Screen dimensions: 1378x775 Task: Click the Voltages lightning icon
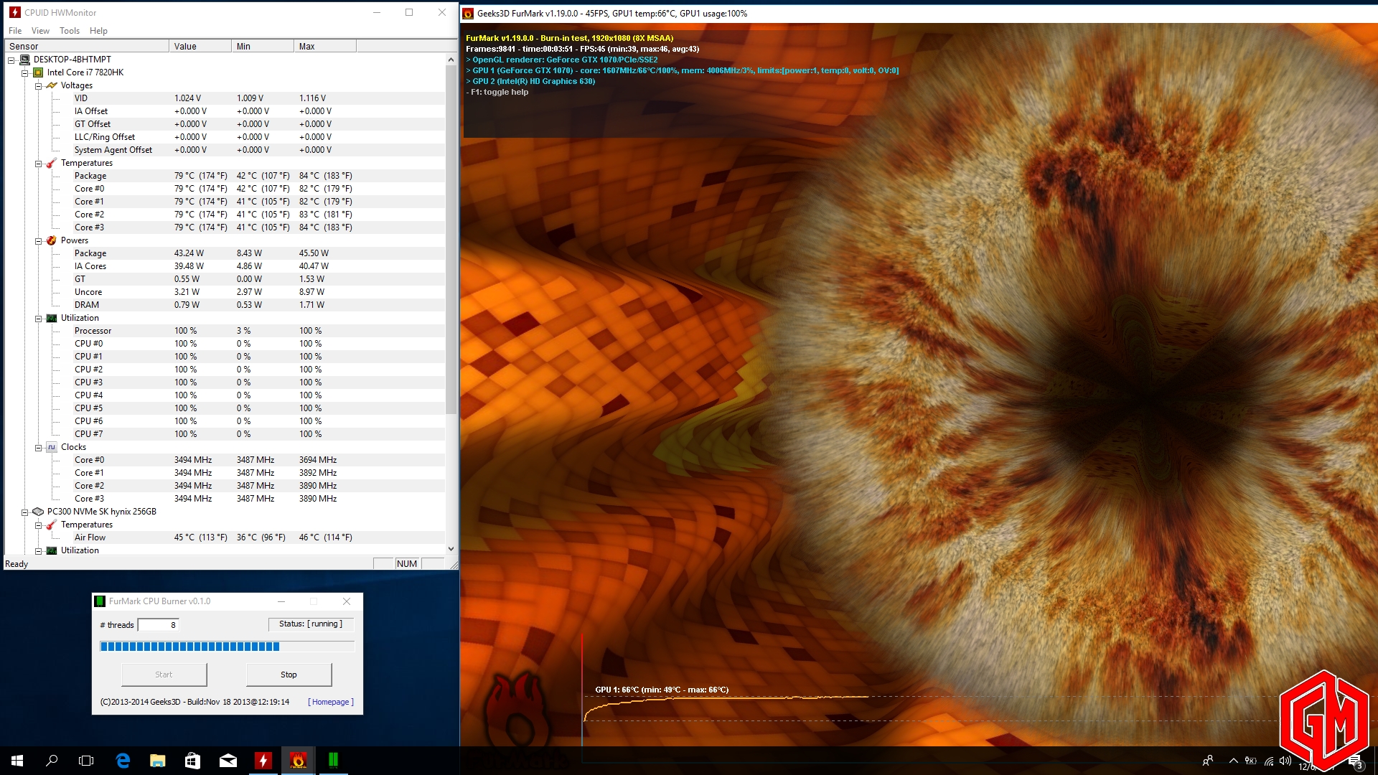(x=52, y=85)
